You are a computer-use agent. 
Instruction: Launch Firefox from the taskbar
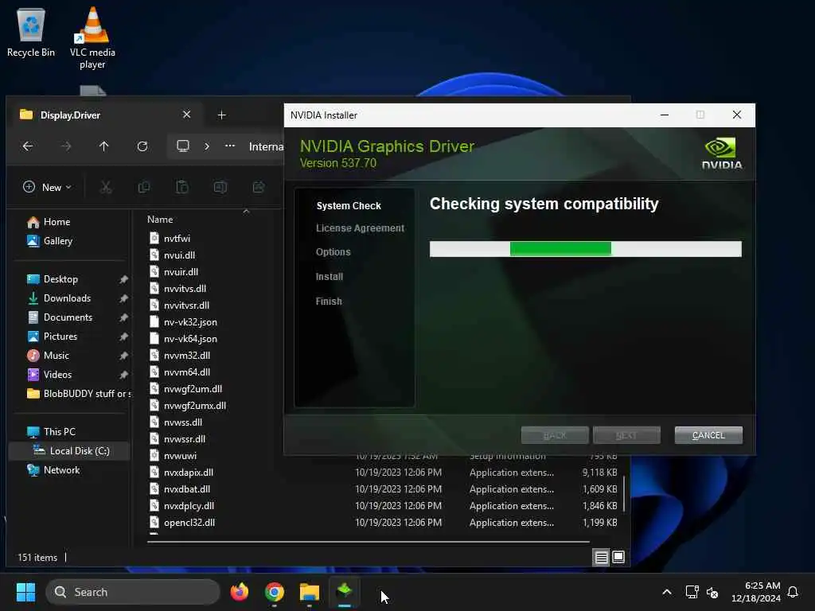pyautogui.click(x=239, y=592)
